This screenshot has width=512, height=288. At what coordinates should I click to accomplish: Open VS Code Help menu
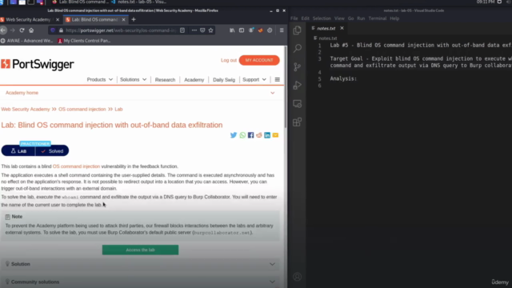394,18
